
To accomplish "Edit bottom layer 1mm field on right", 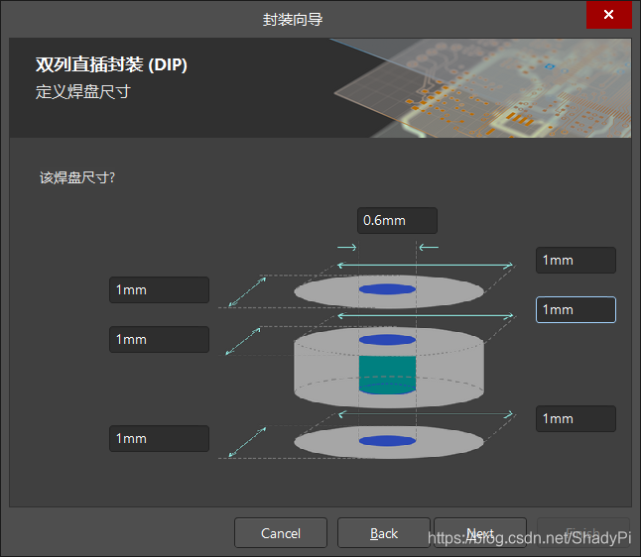I will (x=576, y=418).
